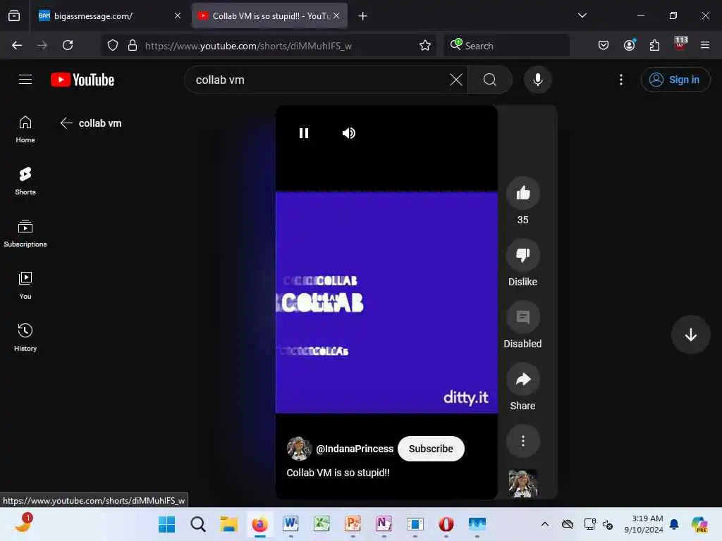Subscribe to @IndanaPrincess
The image size is (722, 541).
[431, 449]
